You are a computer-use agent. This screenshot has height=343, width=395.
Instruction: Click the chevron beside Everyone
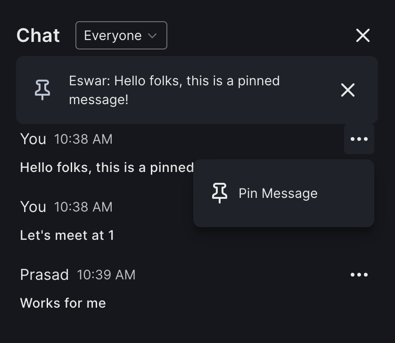(x=152, y=35)
